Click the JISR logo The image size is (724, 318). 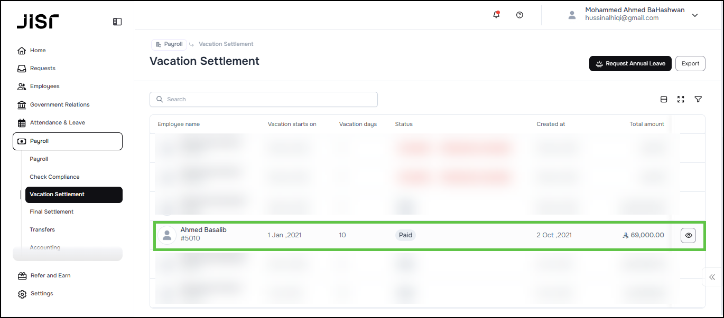click(38, 22)
